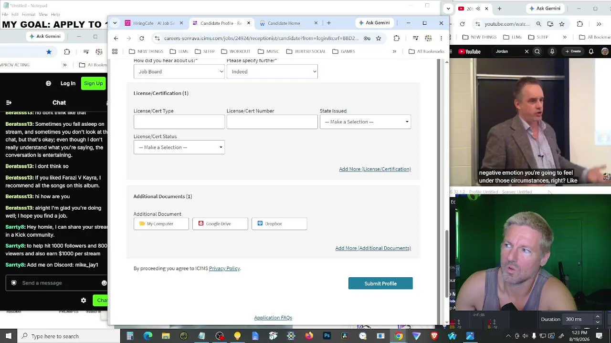Open the emoji picker in chat input
The image size is (611, 343).
pos(104,283)
